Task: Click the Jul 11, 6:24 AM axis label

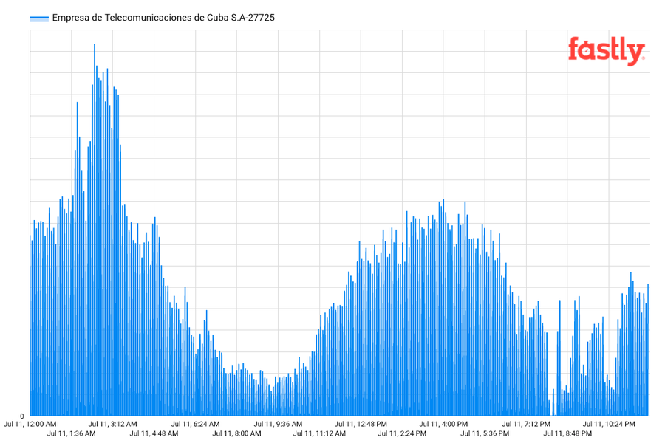Action: pos(196,424)
